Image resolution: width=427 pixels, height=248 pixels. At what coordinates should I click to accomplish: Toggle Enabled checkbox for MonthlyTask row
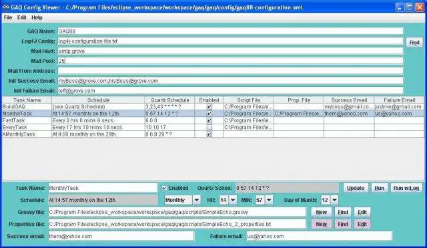209,114
